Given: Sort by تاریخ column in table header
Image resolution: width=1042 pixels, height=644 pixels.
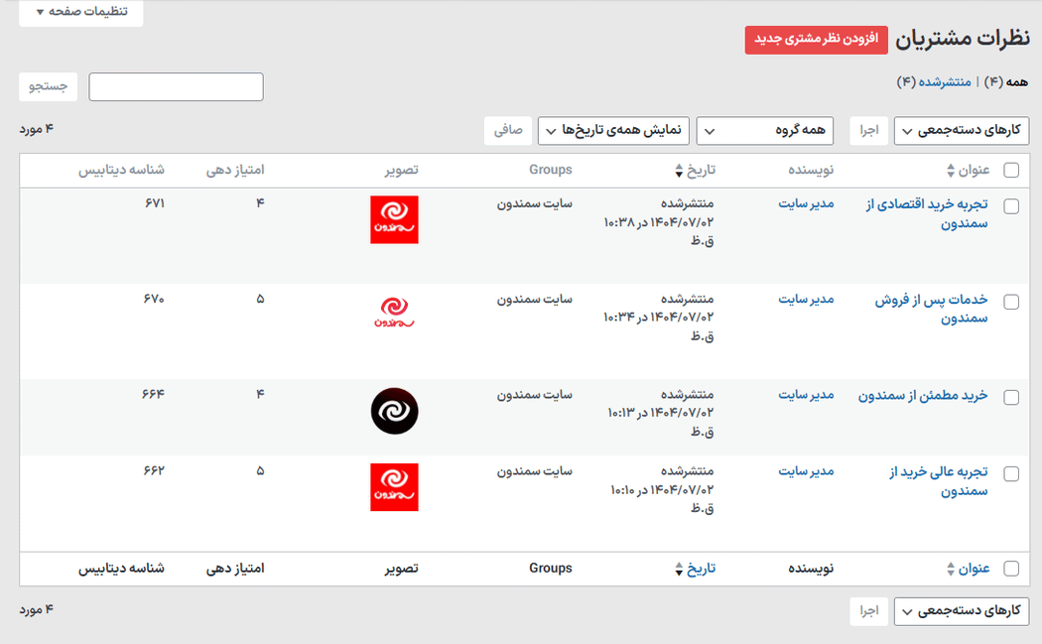Looking at the screenshot, I should 701,171.
